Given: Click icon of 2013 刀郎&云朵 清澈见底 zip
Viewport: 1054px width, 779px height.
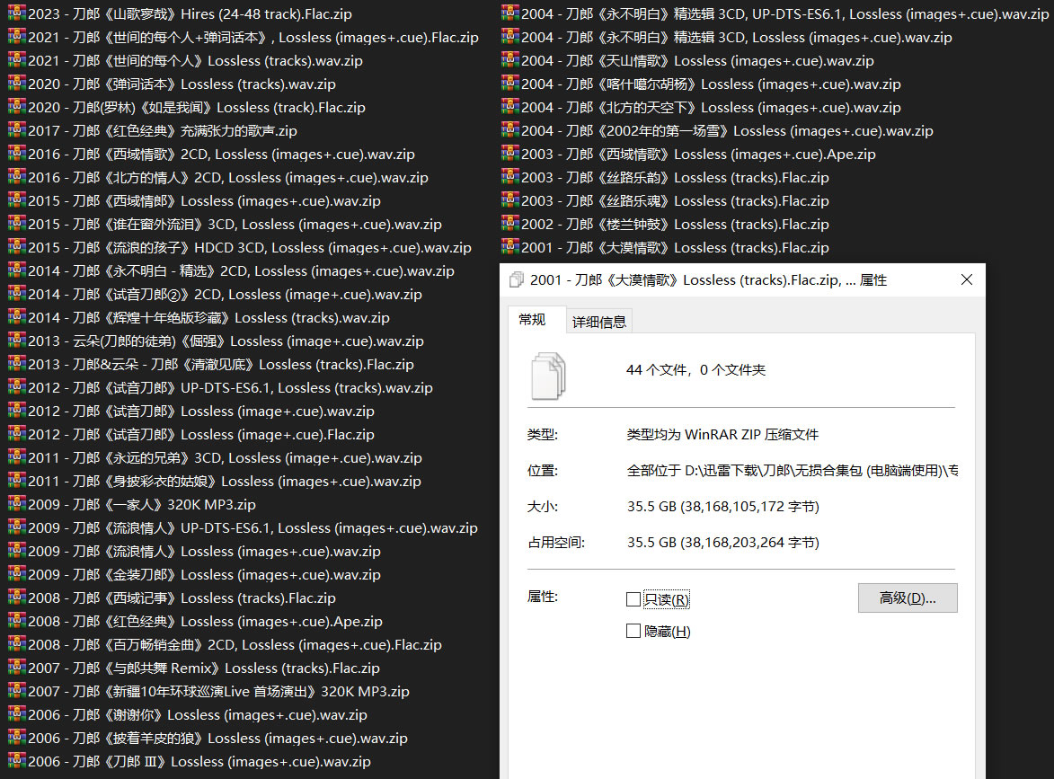Looking at the screenshot, I should click(17, 364).
